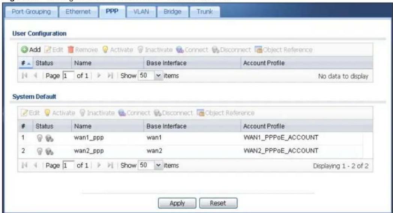Go to next page in System Default
The height and width of the screenshot is (213, 393).
coord(99,165)
